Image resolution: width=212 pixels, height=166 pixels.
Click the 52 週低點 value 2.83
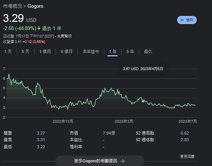(x=185, y=140)
